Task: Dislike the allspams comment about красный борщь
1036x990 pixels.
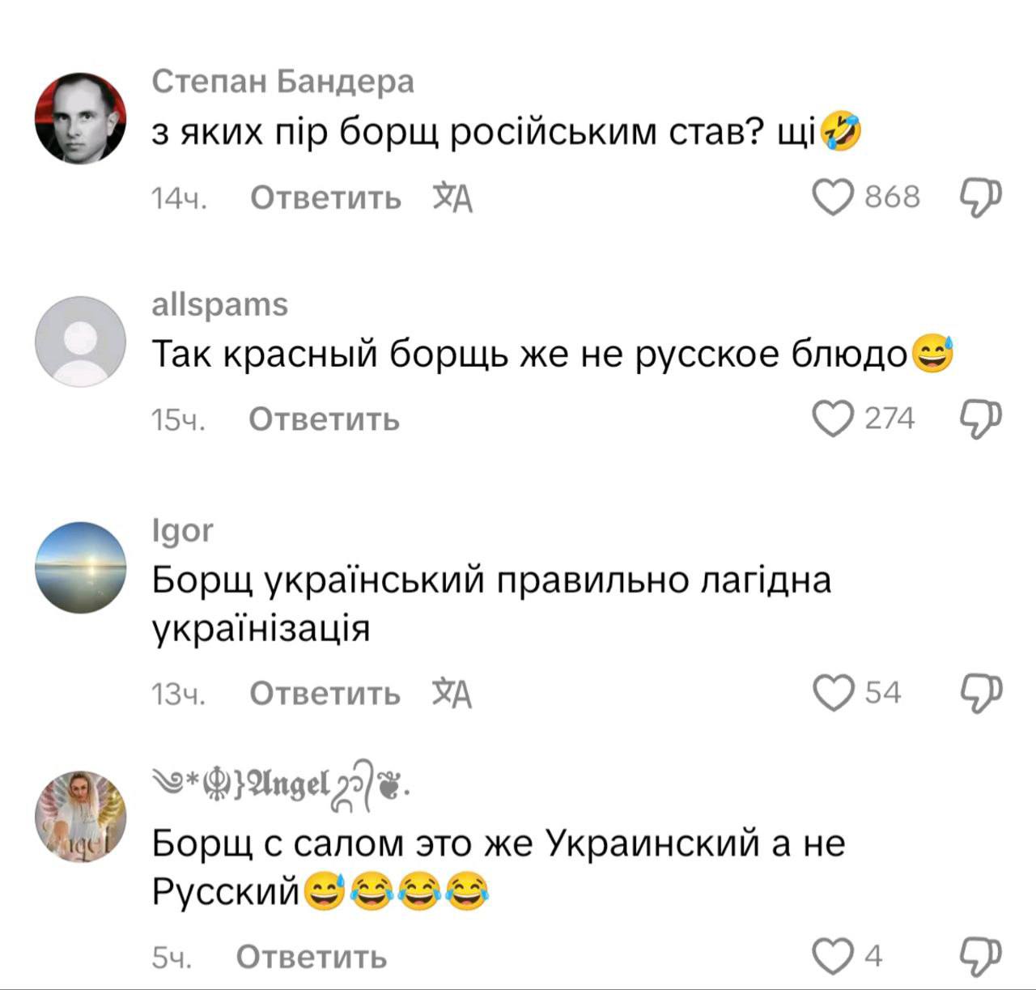Action: coord(980,419)
